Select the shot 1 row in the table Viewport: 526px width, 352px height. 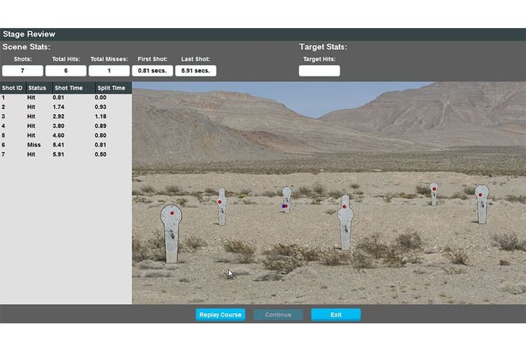coord(65,97)
